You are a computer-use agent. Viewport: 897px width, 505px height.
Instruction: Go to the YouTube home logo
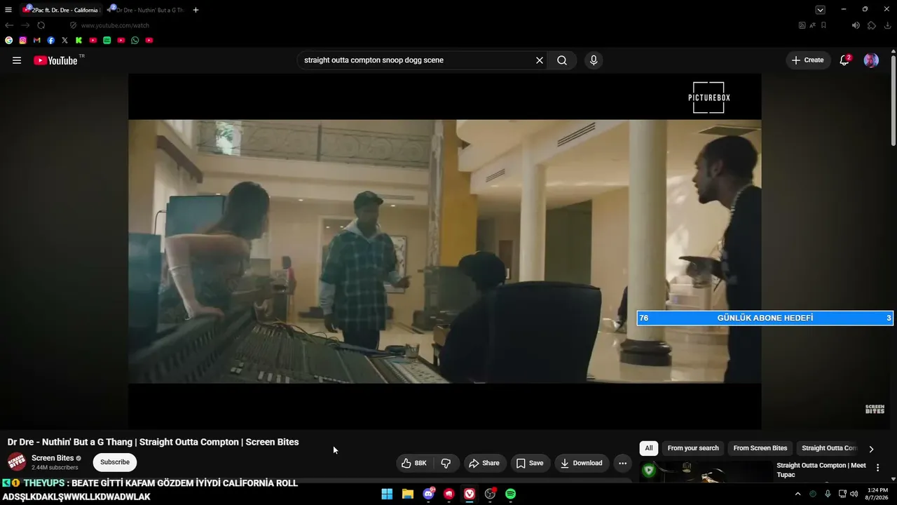(x=55, y=60)
